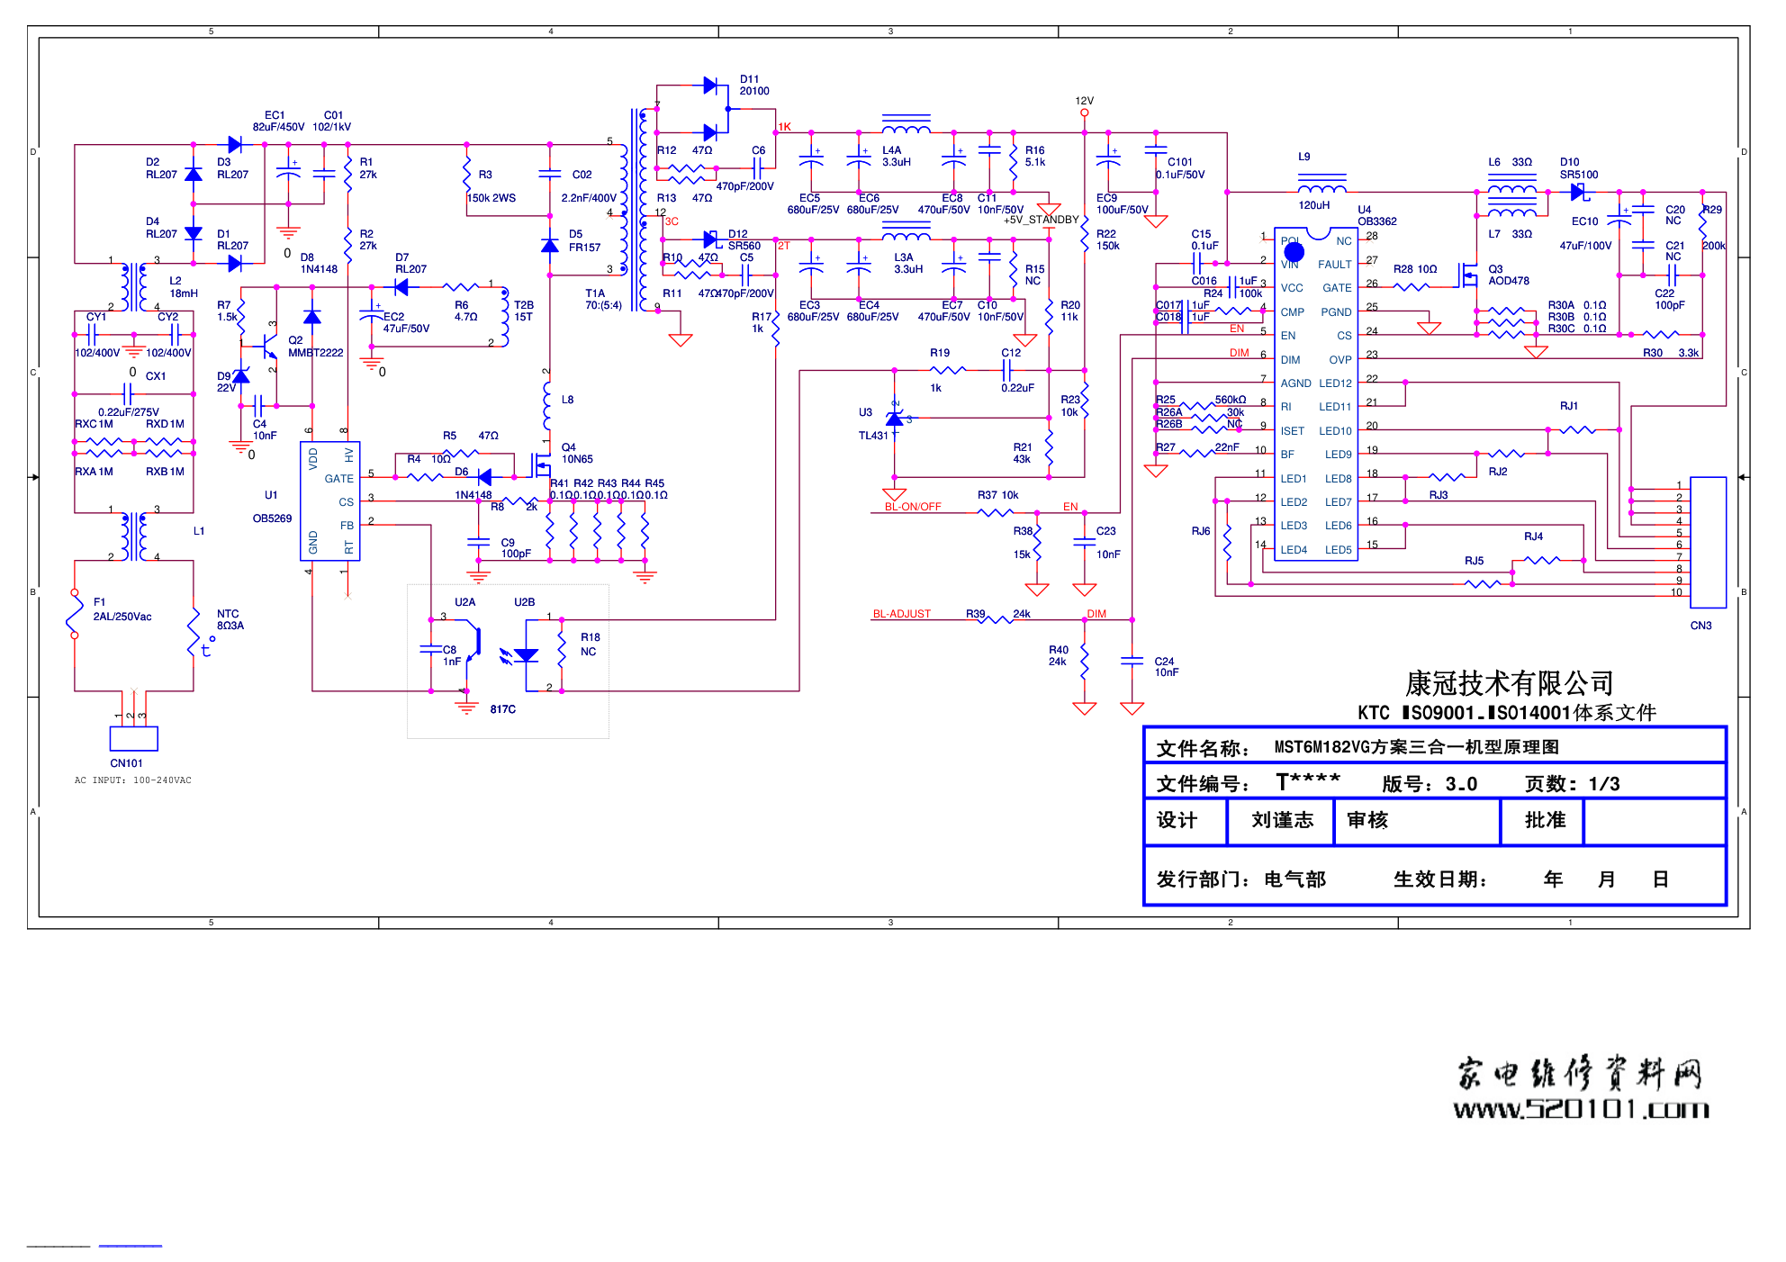
Task: Click the FAULT pin name on U4
Action: pyautogui.click(x=1335, y=265)
